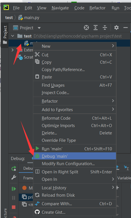Screen dimensions: 131x218
Task: Select Compare With...
Action: (x=74, y=204)
